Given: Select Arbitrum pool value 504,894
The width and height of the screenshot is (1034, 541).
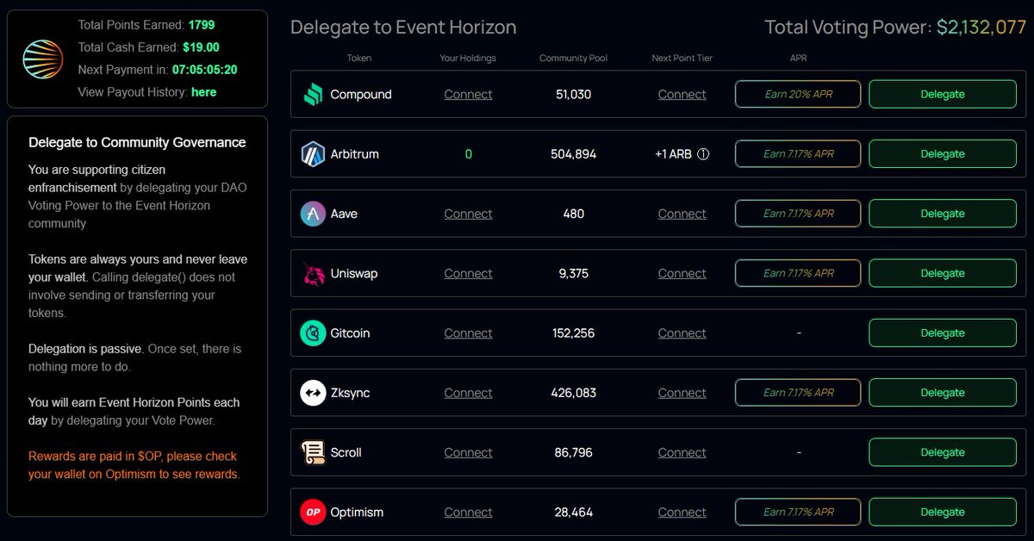Looking at the screenshot, I should click(573, 154).
